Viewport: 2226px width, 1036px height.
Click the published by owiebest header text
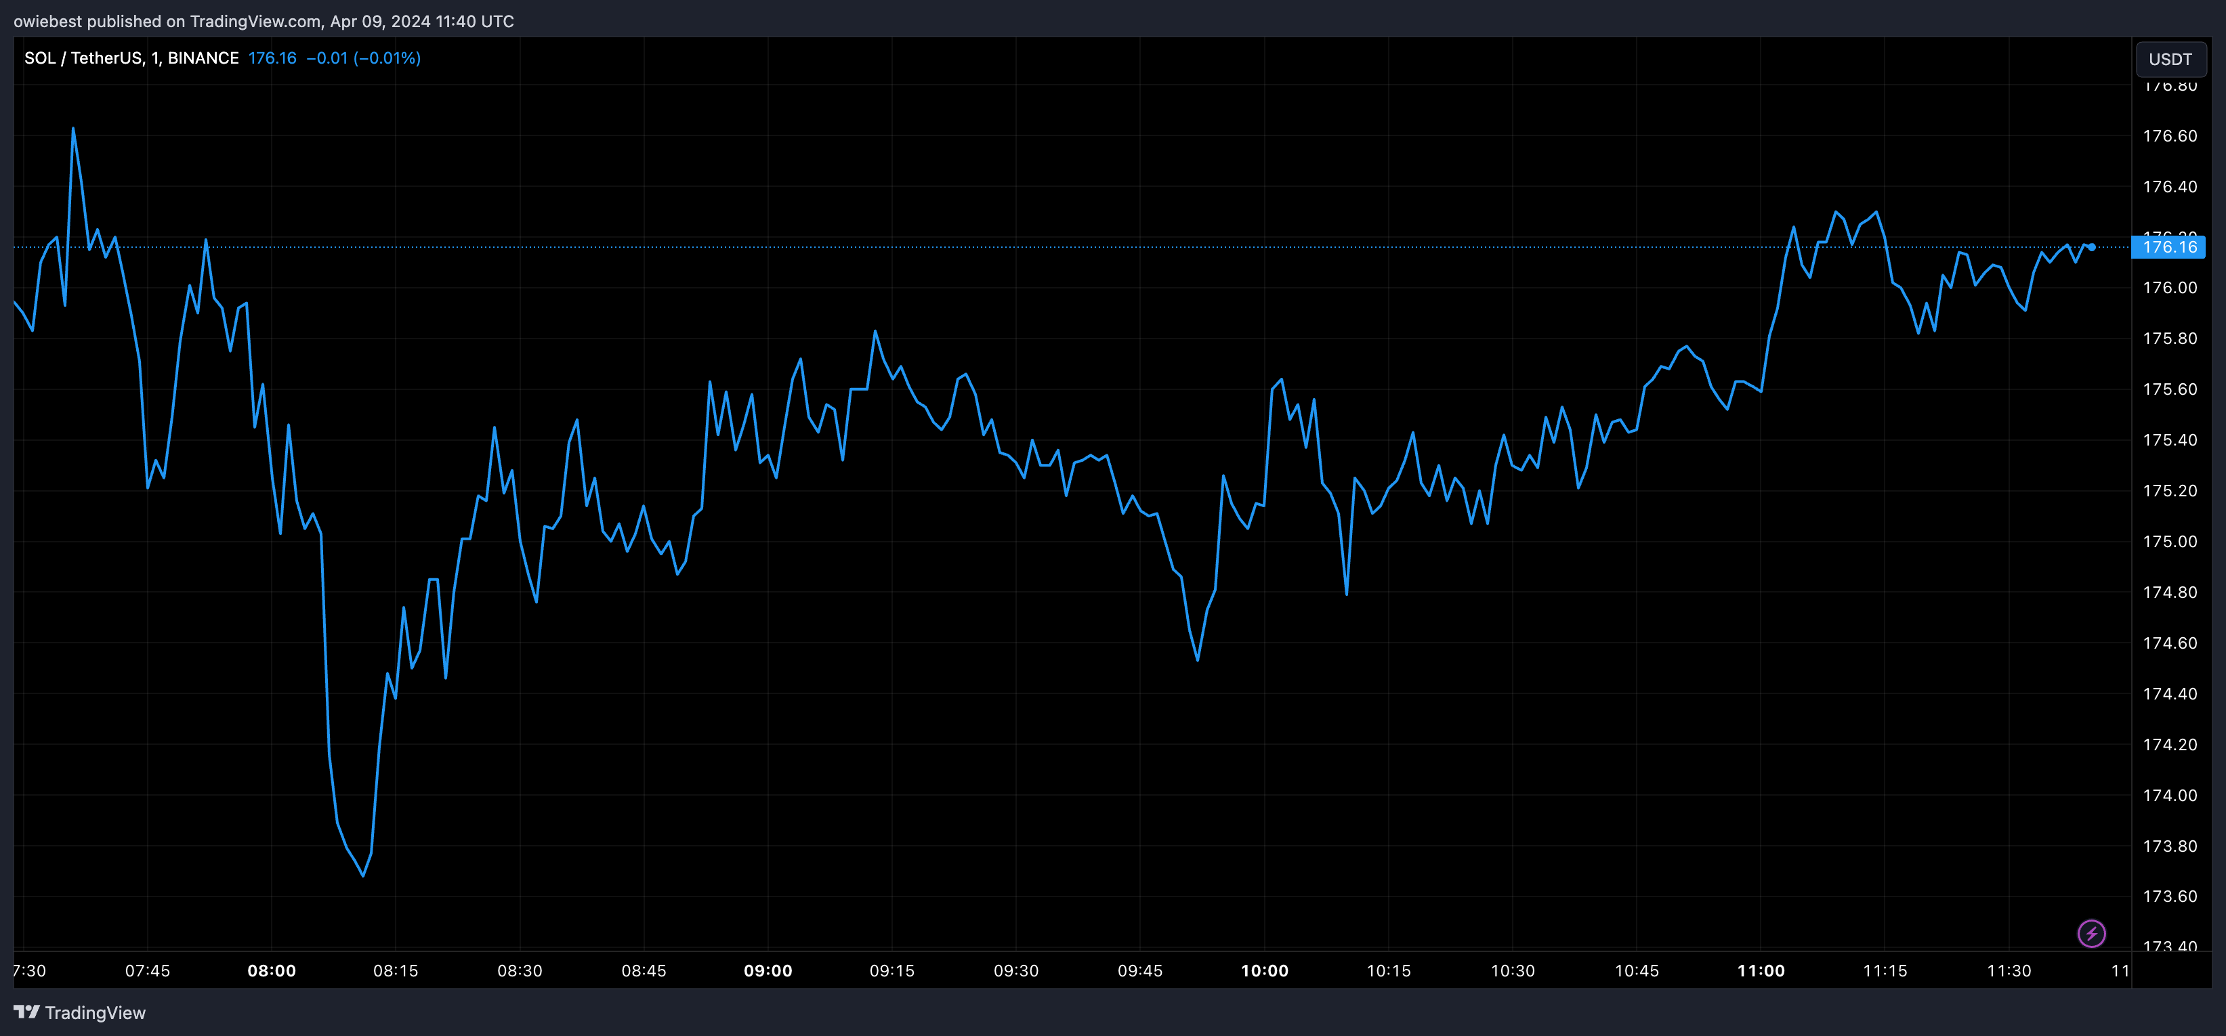264,21
